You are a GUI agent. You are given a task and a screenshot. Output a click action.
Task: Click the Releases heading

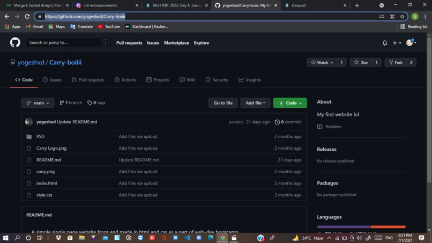point(326,149)
